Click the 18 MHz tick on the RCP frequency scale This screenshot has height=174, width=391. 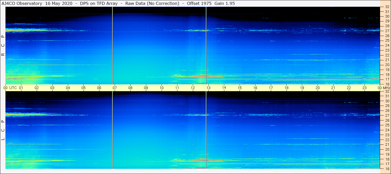point(387,75)
